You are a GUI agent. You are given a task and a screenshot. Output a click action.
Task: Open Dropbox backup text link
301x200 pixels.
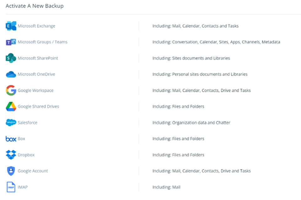[26, 155]
